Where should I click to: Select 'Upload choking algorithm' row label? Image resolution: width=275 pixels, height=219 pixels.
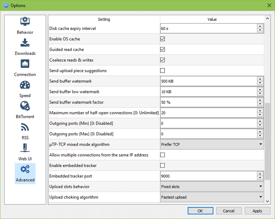click(x=74, y=197)
